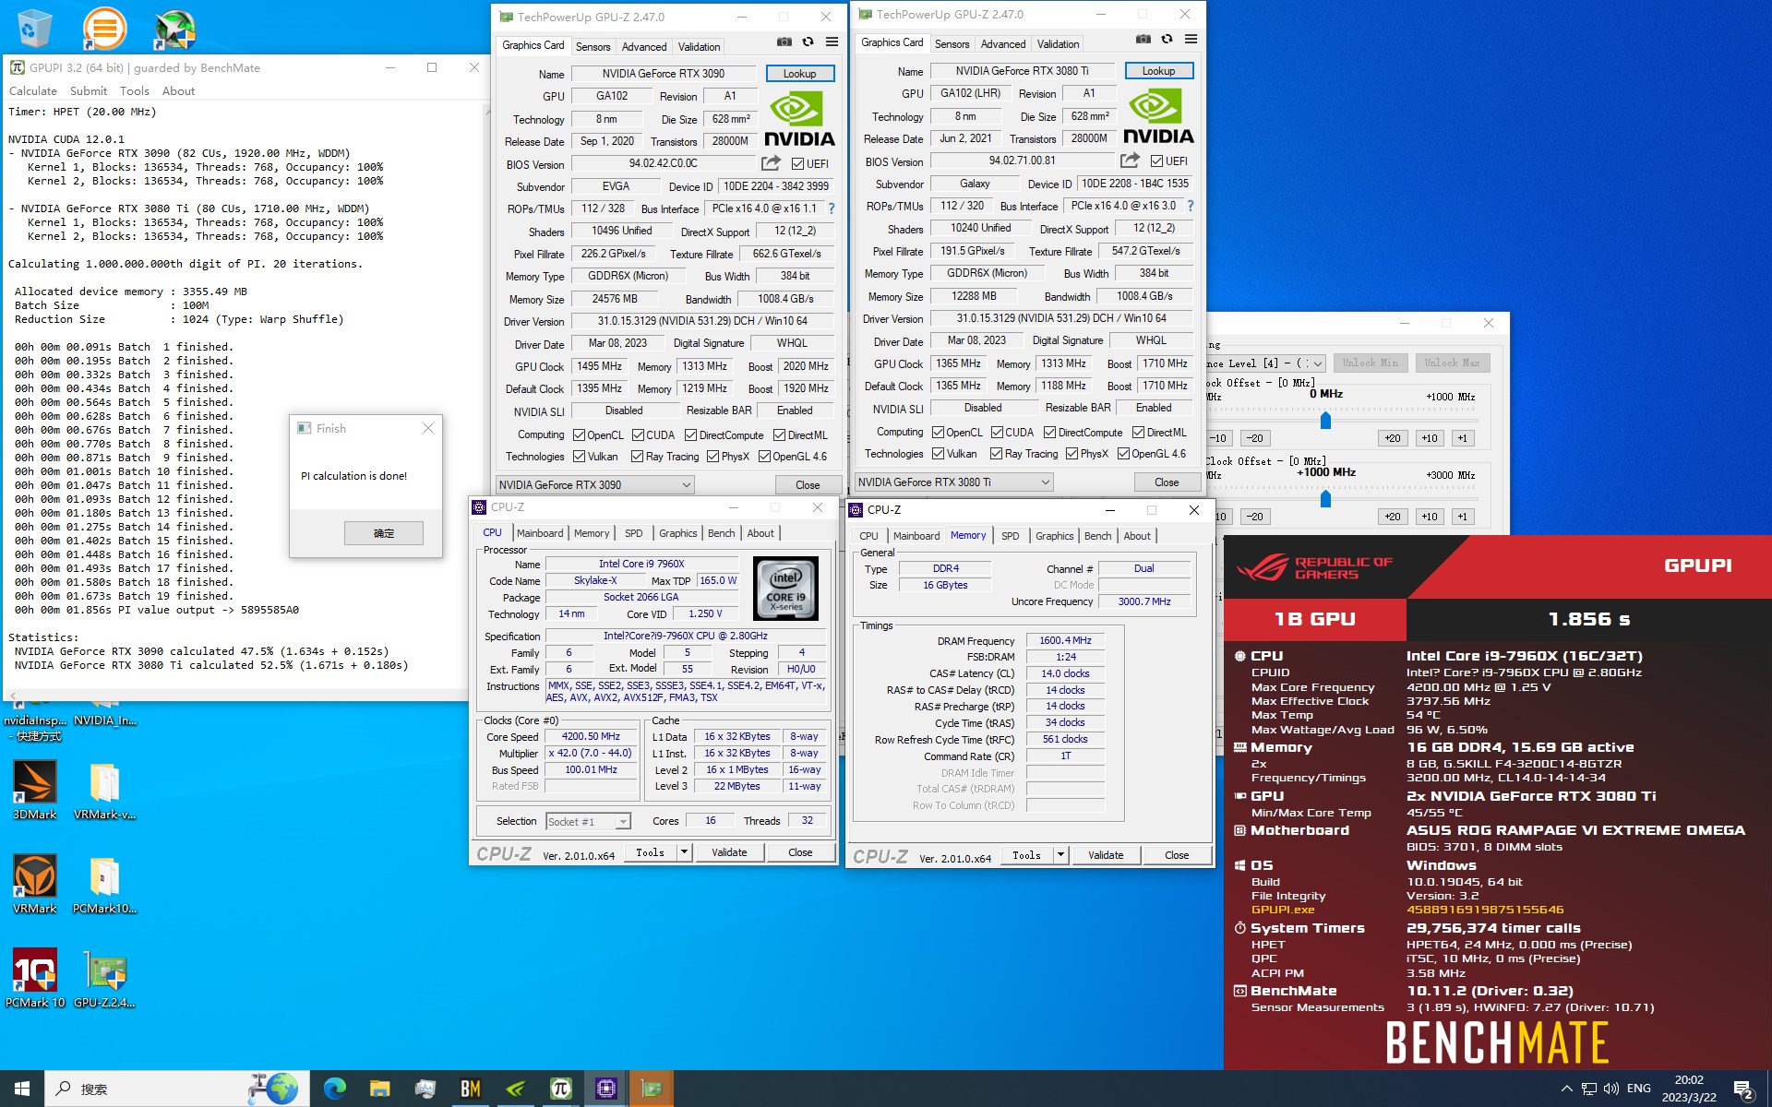This screenshot has width=1772, height=1107.
Task: Click the bus interface question mark in RTX 3080 Ti GPU-Z
Action: coord(1191,206)
